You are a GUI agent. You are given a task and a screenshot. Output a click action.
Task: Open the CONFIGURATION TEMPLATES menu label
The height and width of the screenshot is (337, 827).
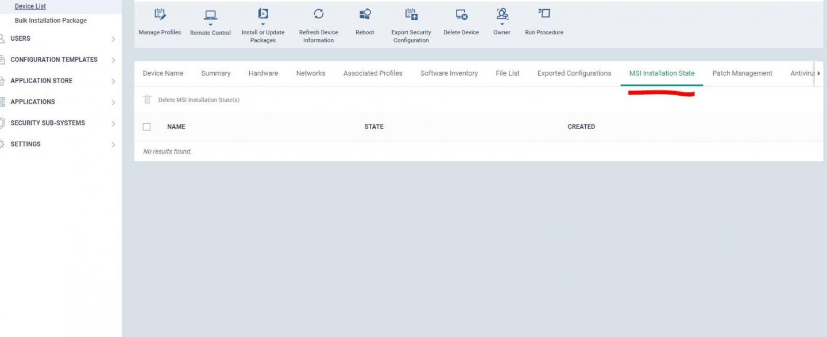54,60
